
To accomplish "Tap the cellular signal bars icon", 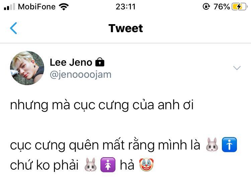I will pyautogui.click(x=9, y=7).
